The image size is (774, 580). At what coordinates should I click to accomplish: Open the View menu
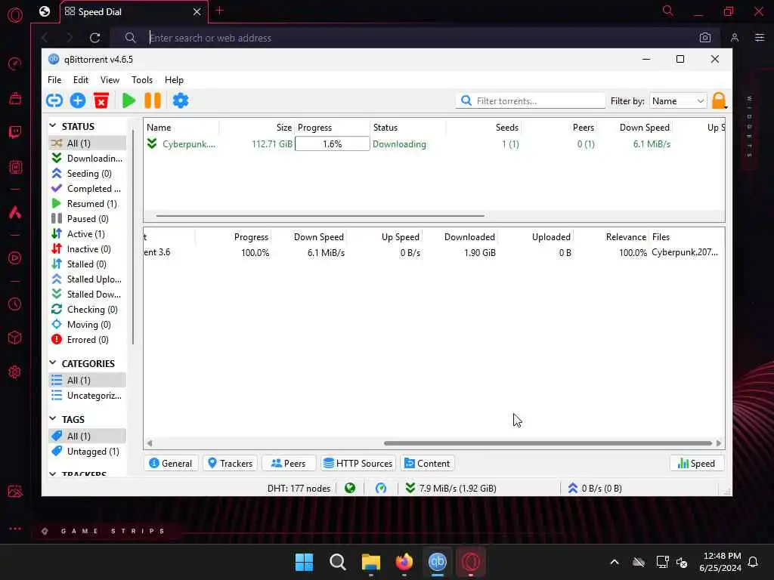tap(110, 80)
